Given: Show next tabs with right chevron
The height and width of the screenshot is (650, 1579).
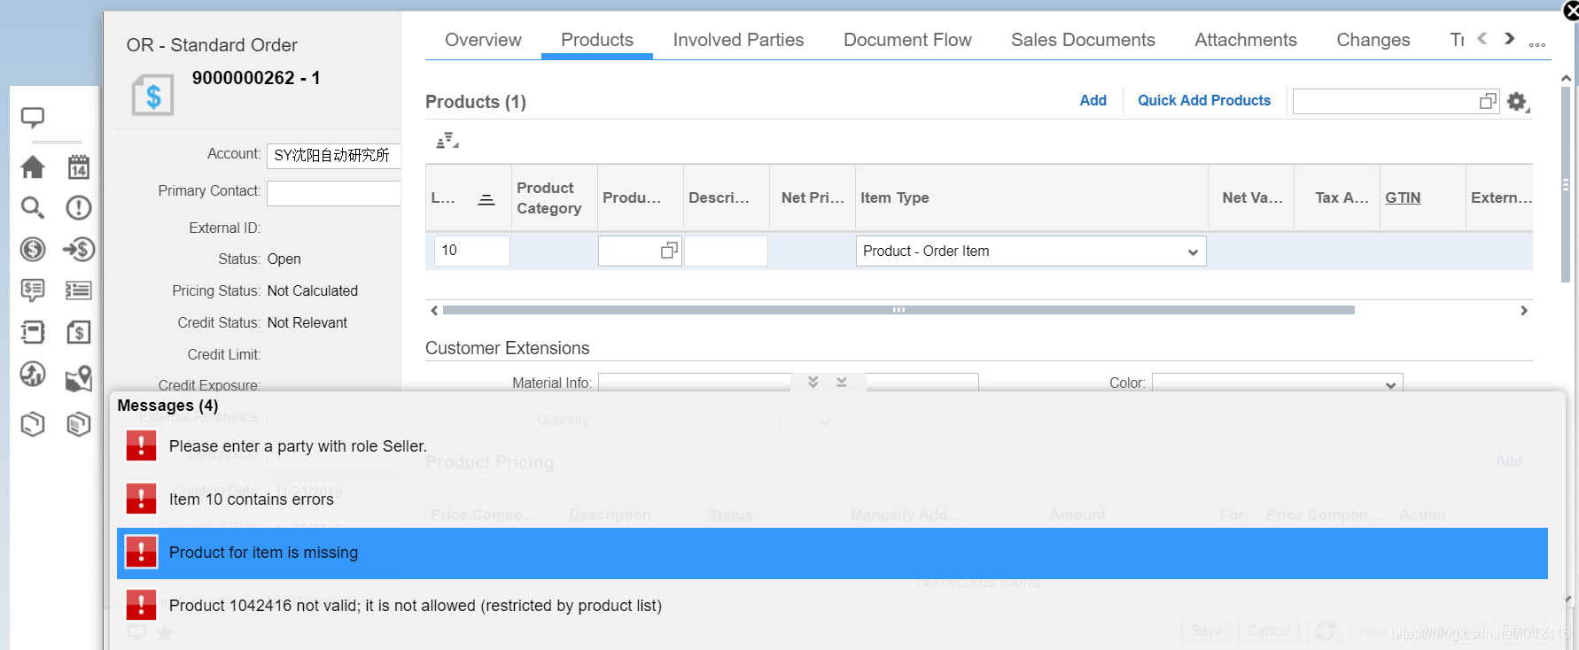Looking at the screenshot, I should point(1509,39).
